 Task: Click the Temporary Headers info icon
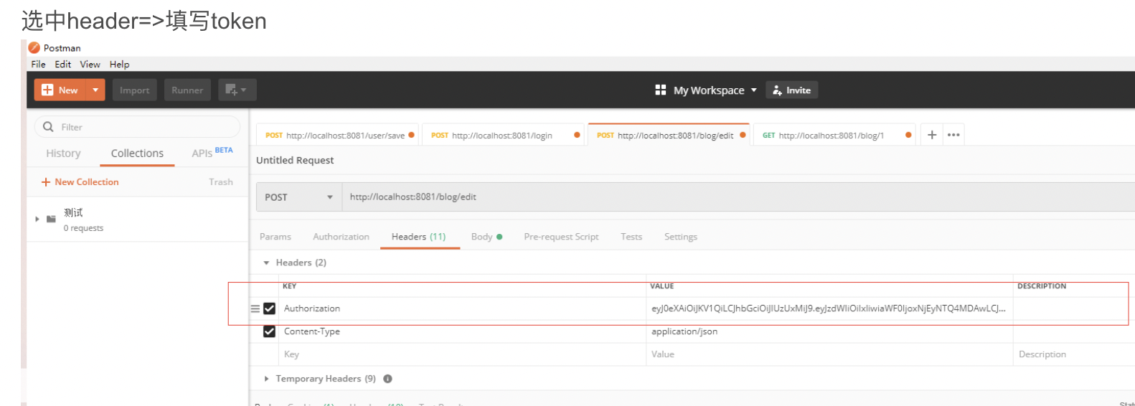click(x=387, y=379)
